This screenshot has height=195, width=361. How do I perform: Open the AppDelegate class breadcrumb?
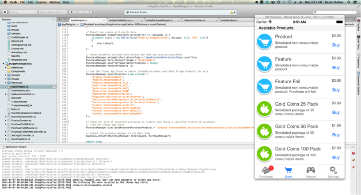click(x=67, y=24)
